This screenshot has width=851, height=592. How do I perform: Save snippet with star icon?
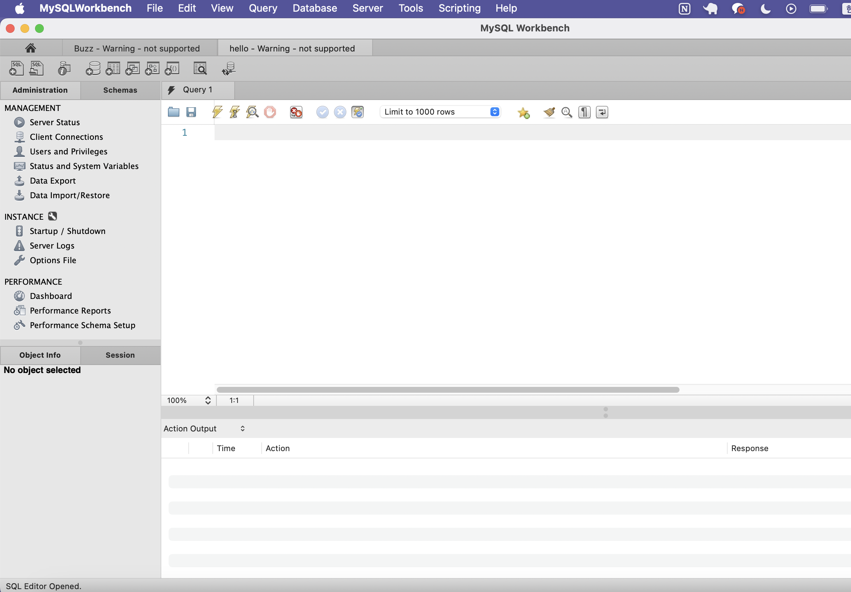tap(523, 112)
